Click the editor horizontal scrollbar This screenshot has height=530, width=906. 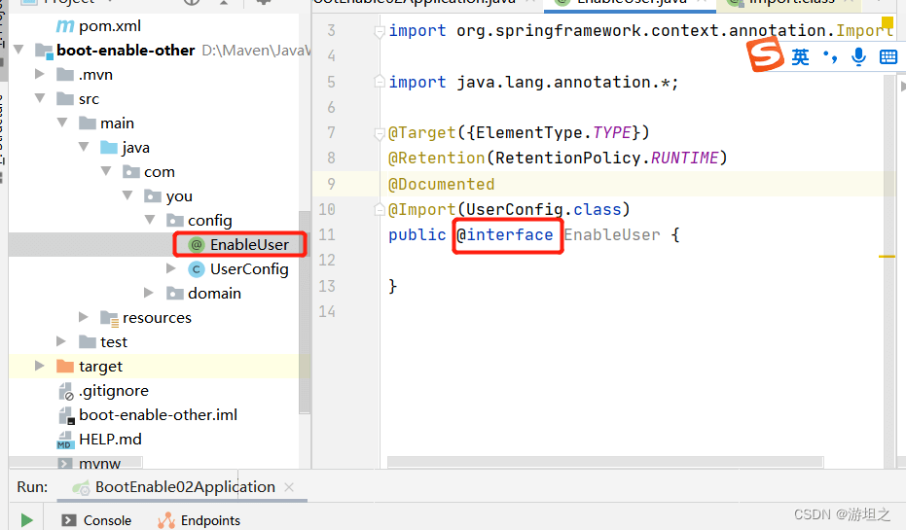(605, 462)
